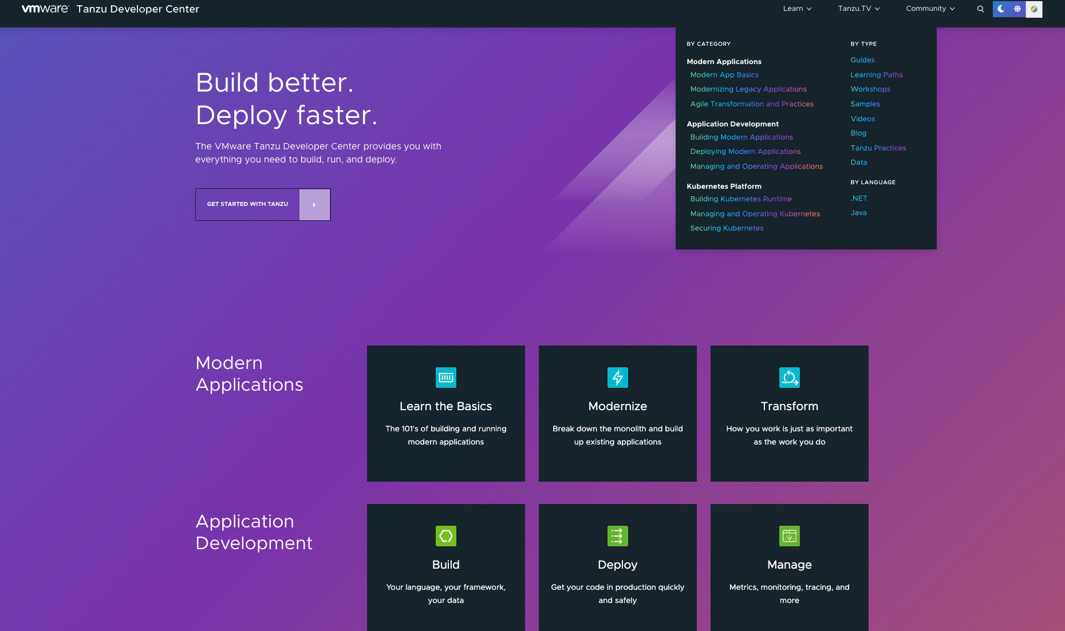The width and height of the screenshot is (1065, 631).
Task: Open Managing and Operating Applications link
Action: pyautogui.click(x=756, y=166)
